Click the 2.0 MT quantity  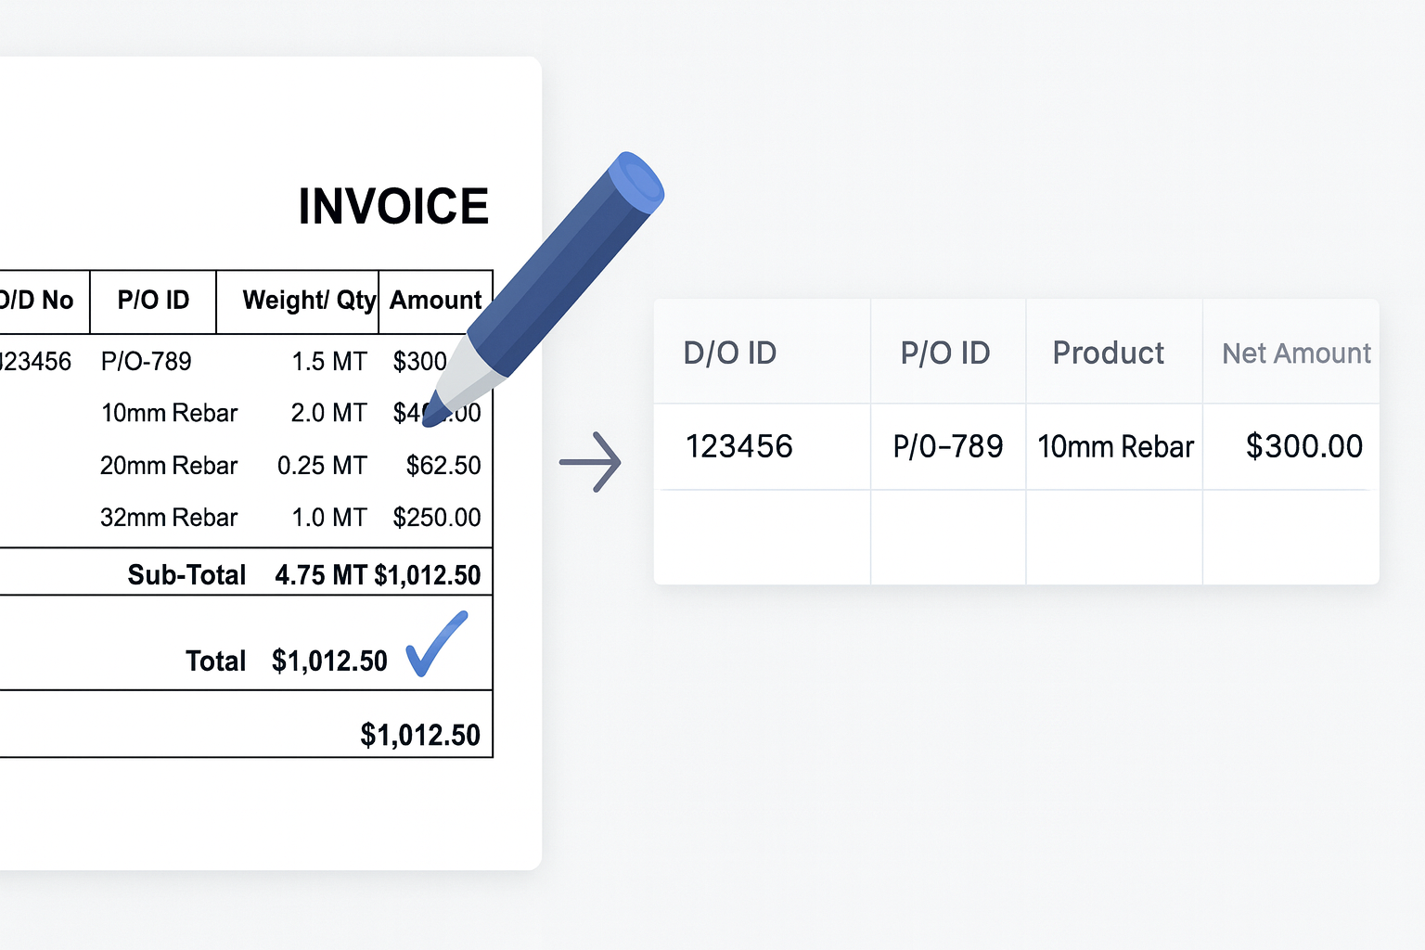pos(328,413)
